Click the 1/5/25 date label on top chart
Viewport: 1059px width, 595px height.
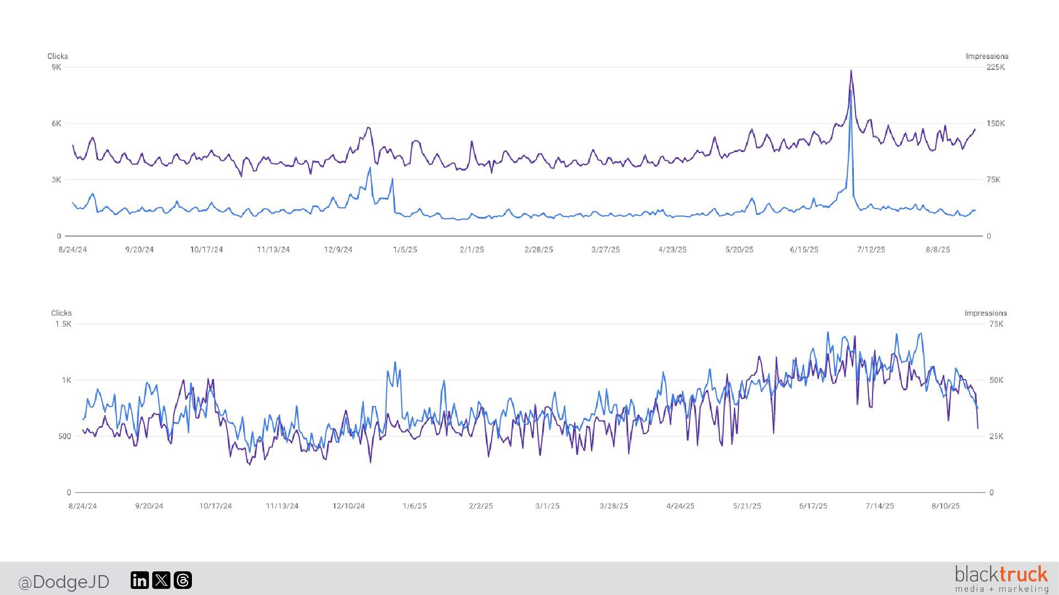tap(405, 250)
